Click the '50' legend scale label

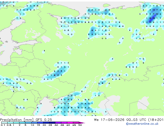click(80, 125)
